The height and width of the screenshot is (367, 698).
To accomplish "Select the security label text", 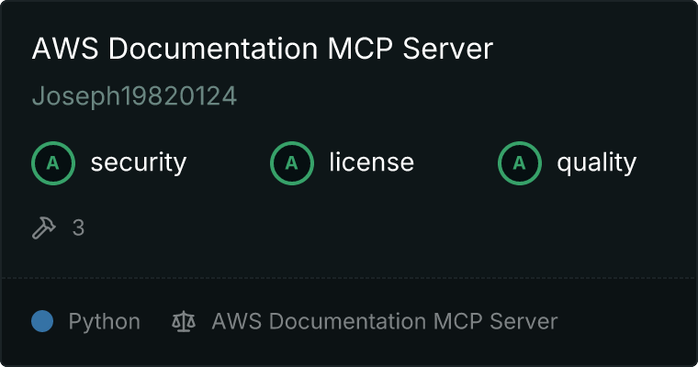I will [x=138, y=163].
